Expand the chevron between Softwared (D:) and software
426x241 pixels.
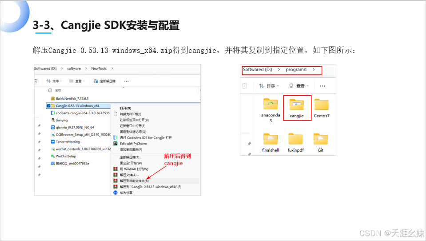tap(62, 68)
